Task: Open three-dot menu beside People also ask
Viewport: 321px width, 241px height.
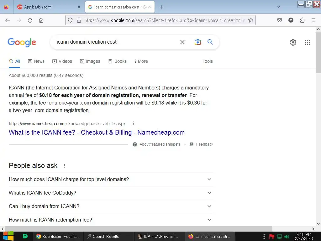Action: click(65, 166)
